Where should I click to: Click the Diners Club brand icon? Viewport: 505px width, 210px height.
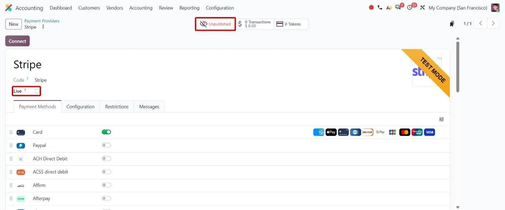click(x=355, y=132)
